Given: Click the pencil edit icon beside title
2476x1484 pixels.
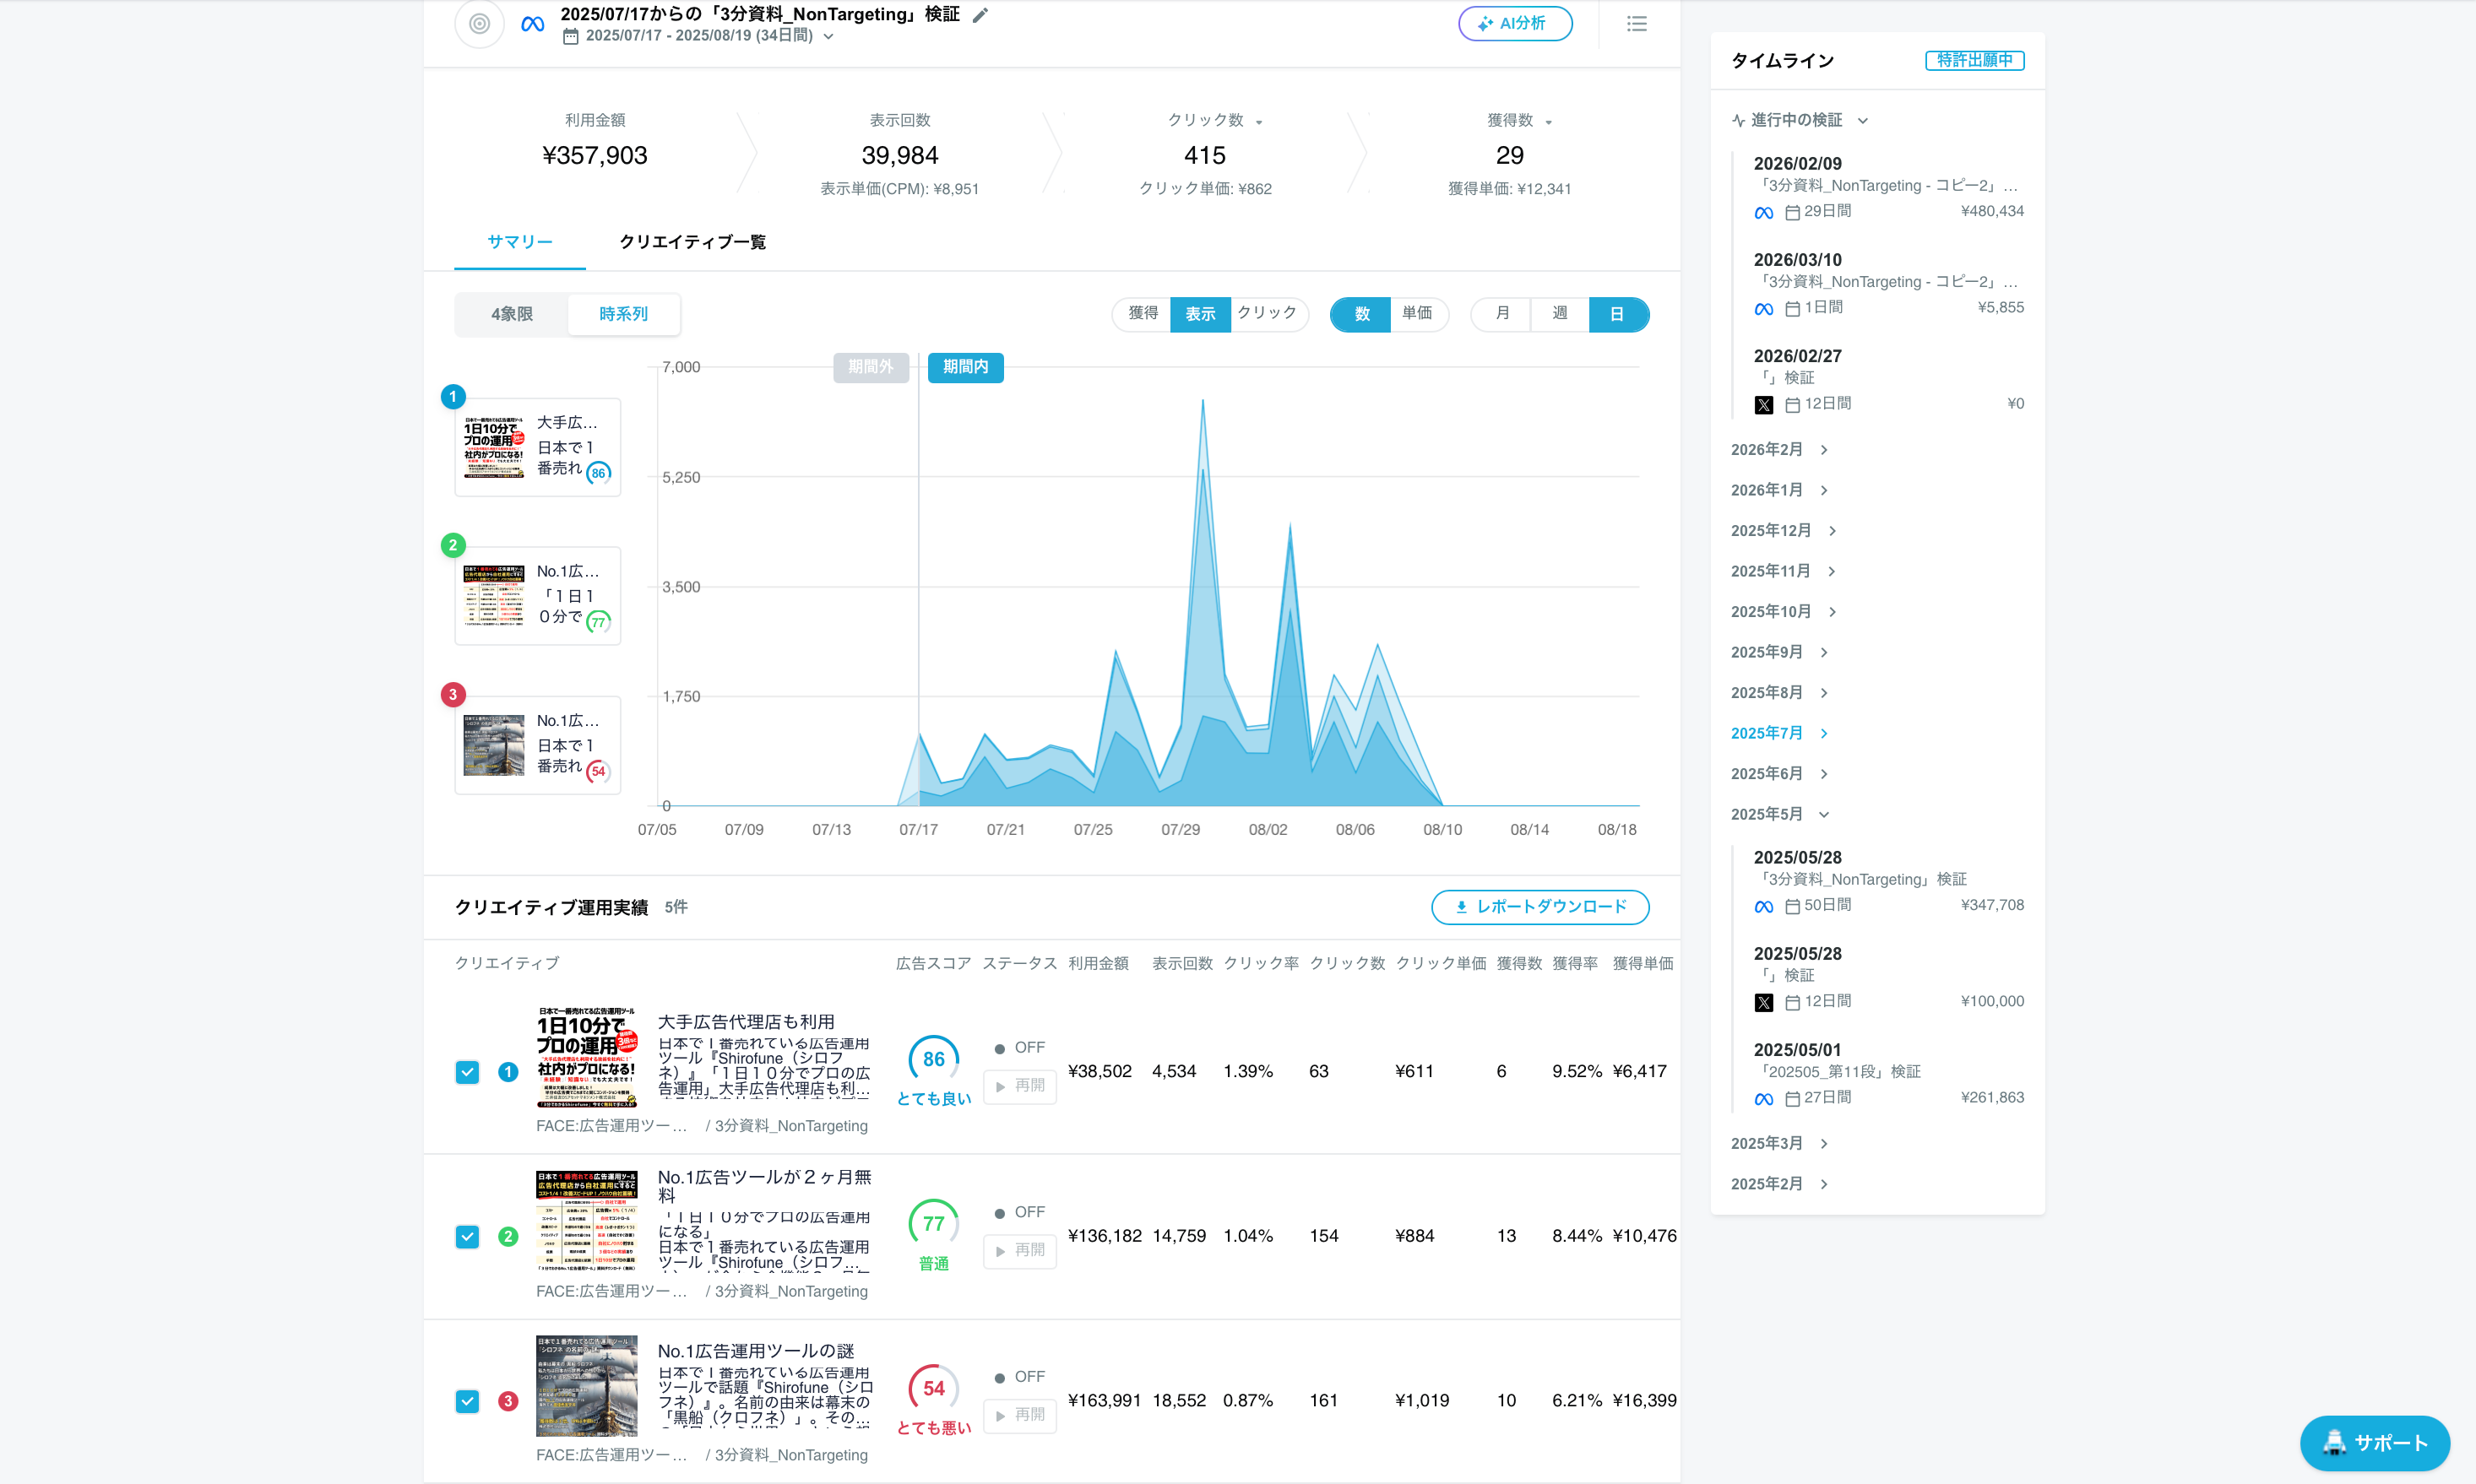Looking at the screenshot, I should (x=980, y=15).
